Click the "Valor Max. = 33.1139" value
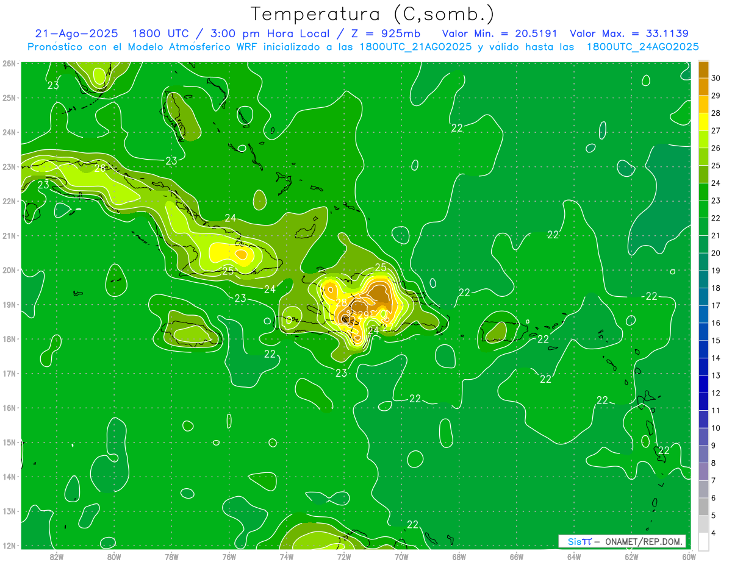732x565 pixels. tap(629, 34)
